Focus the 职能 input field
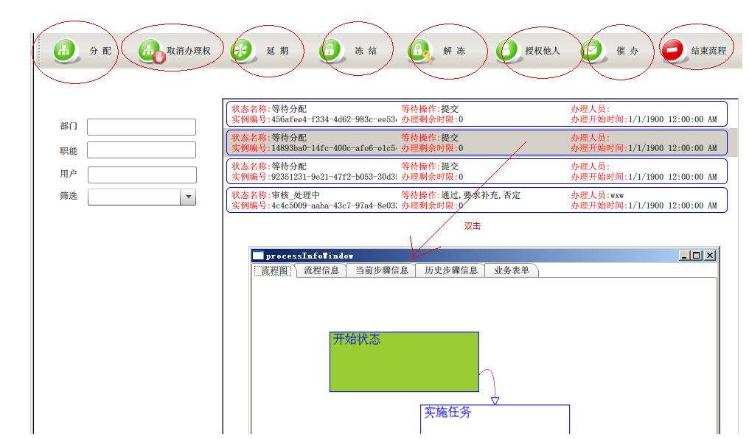The image size is (749, 439). [x=142, y=150]
